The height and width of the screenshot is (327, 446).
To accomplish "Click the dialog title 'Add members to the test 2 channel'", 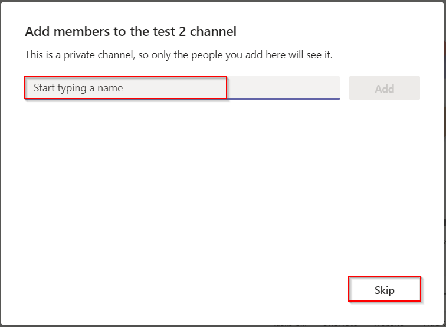I will point(130,31).
